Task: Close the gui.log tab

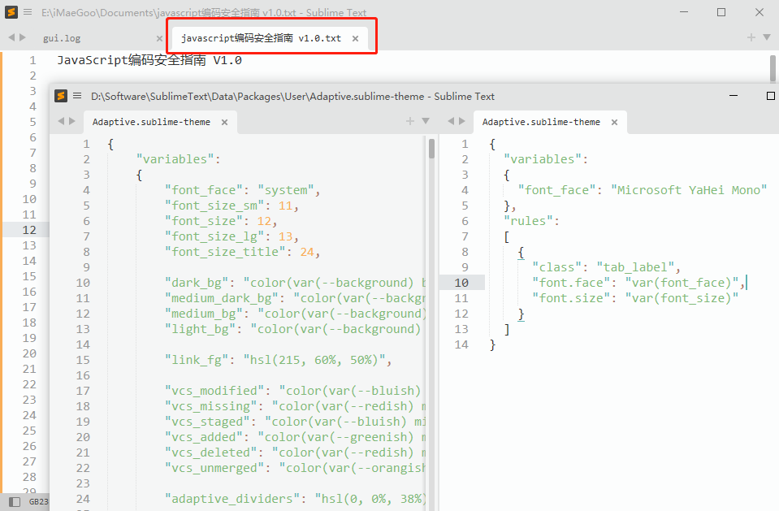Action: pos(159,38)
